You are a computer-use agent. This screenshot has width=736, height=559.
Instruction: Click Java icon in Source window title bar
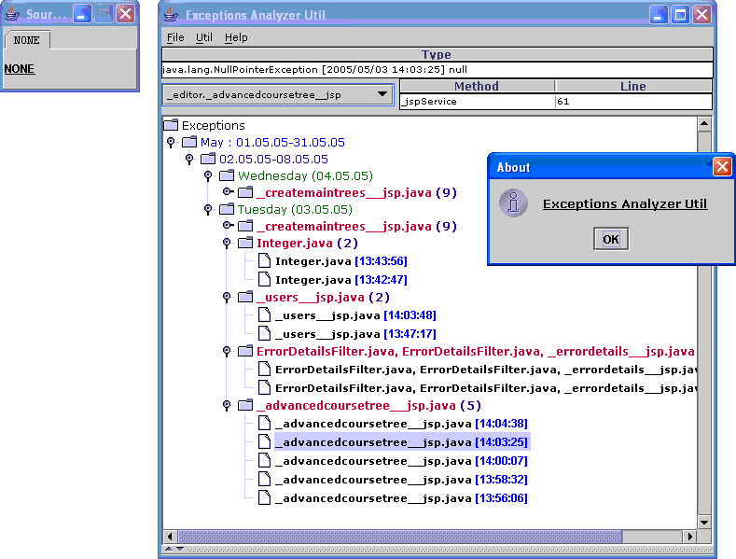pos(12,14)
